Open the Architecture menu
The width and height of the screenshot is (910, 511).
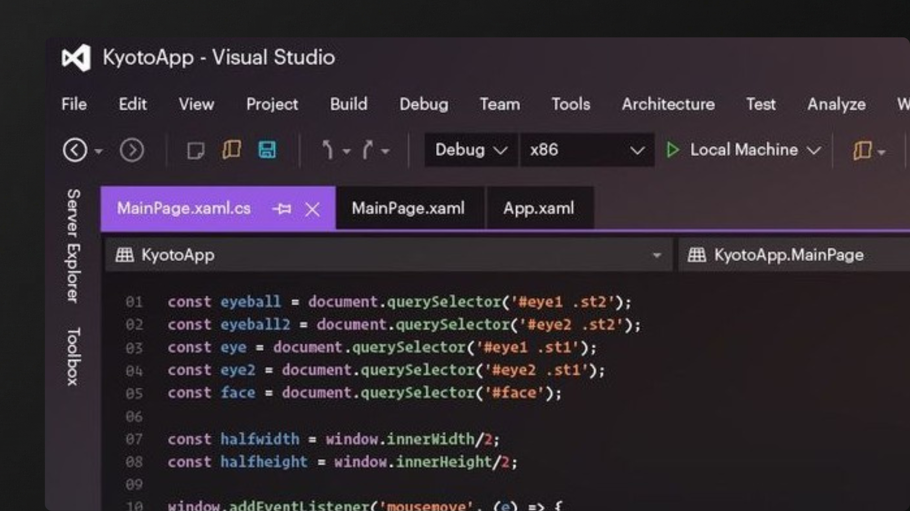point(668,105)
